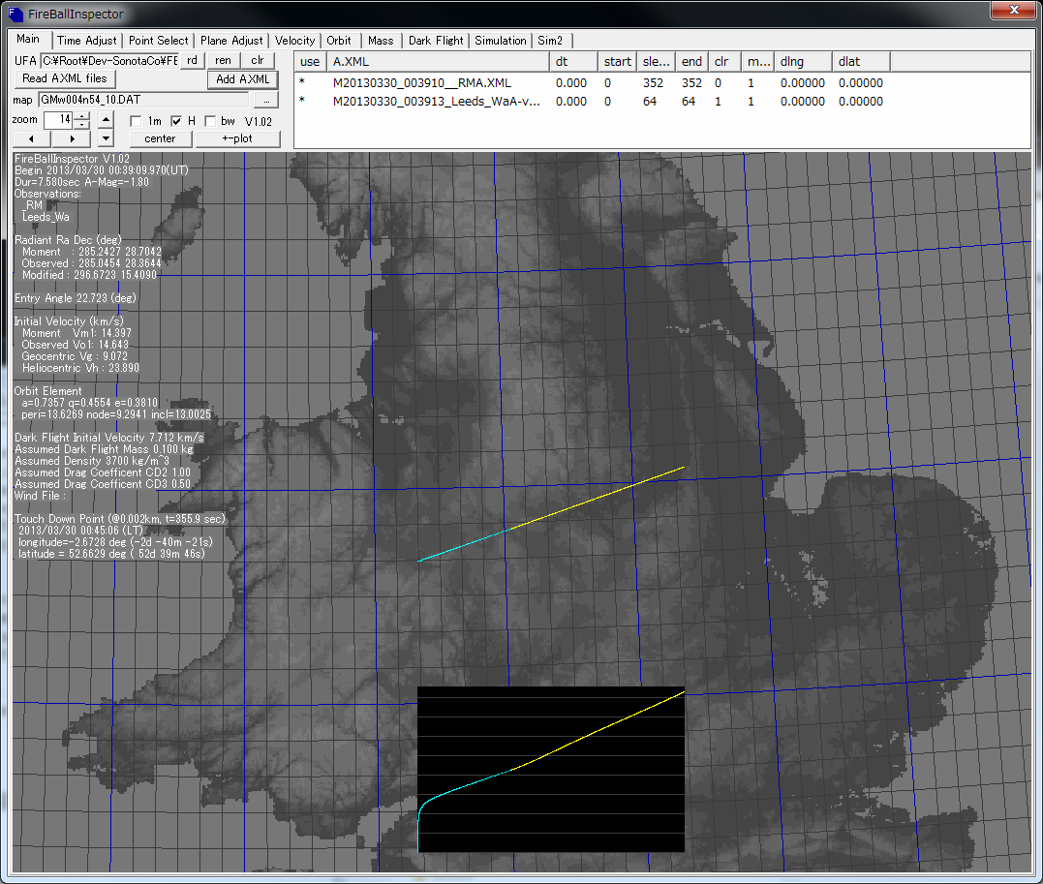This screenshot has width=1043, height=884.
Task: Click Read A.XML files button
Action: (65, 78)
